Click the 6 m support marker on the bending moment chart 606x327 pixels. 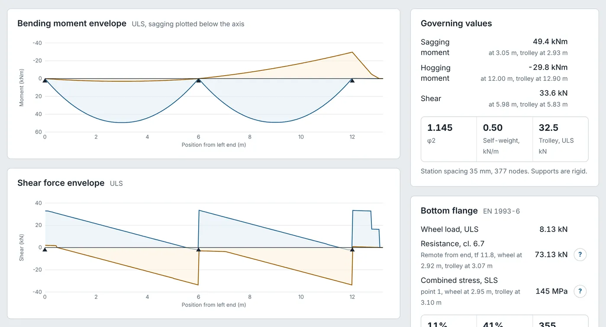(x=199, y=80)
